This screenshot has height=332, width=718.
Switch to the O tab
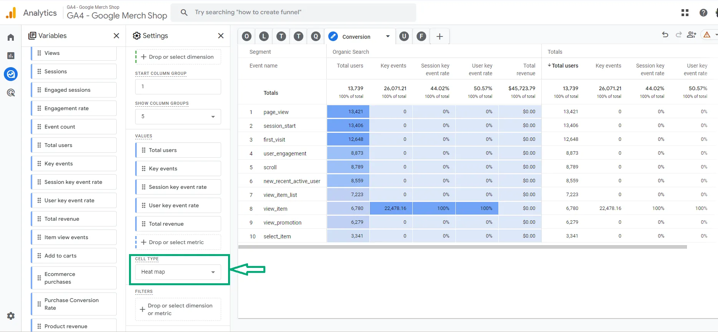click(247, 36)
